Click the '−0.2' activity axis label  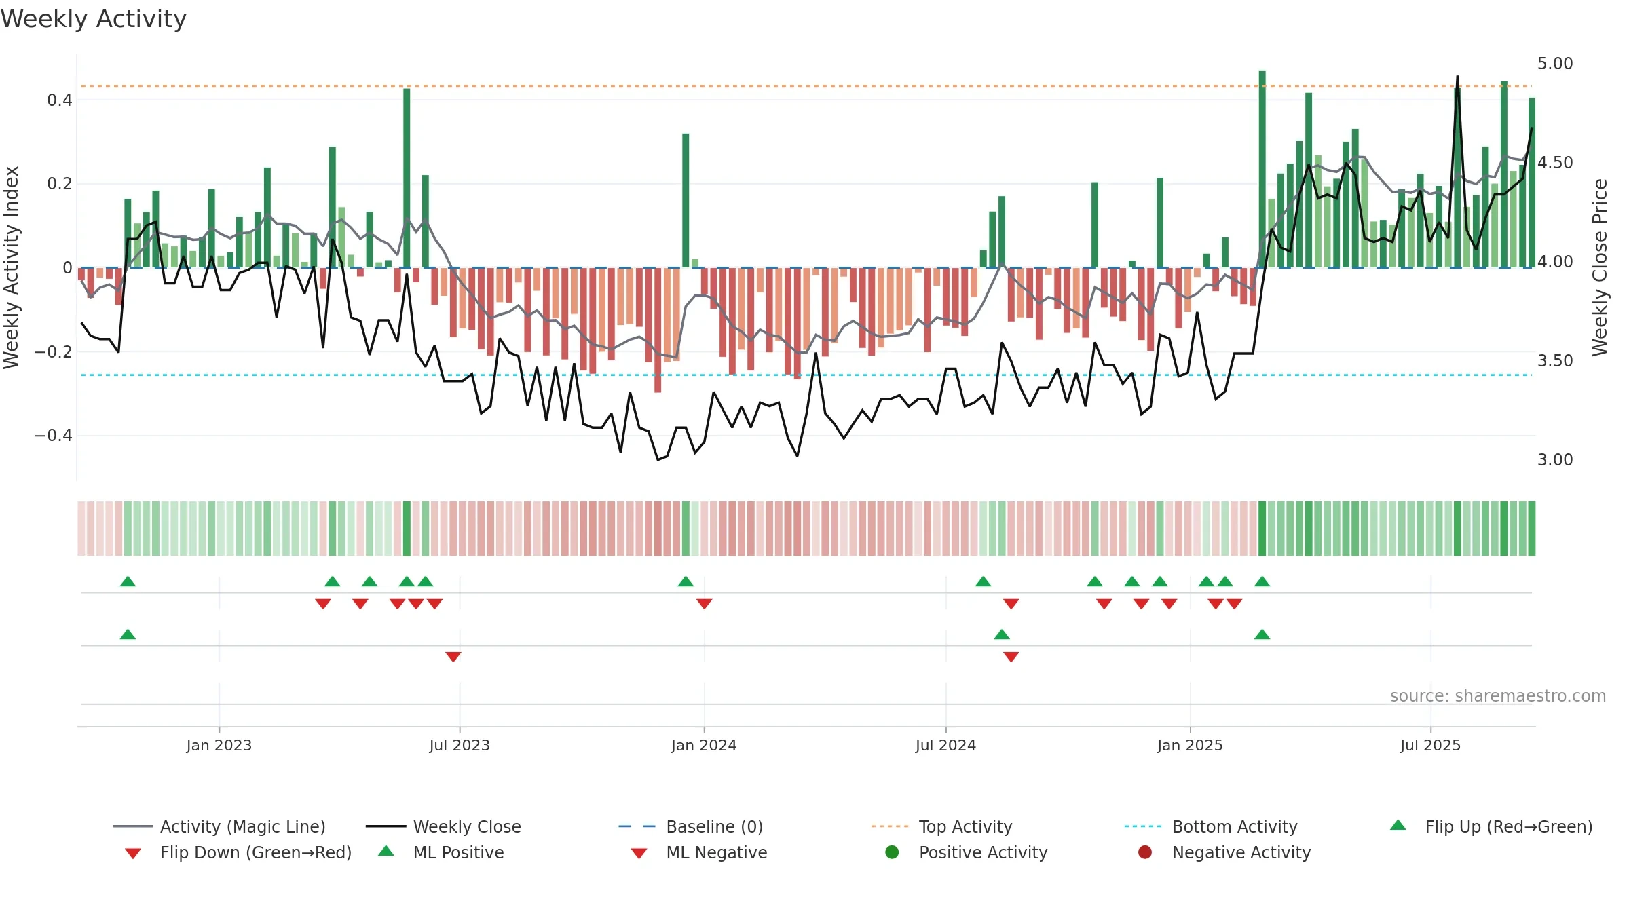pos(54,351)
